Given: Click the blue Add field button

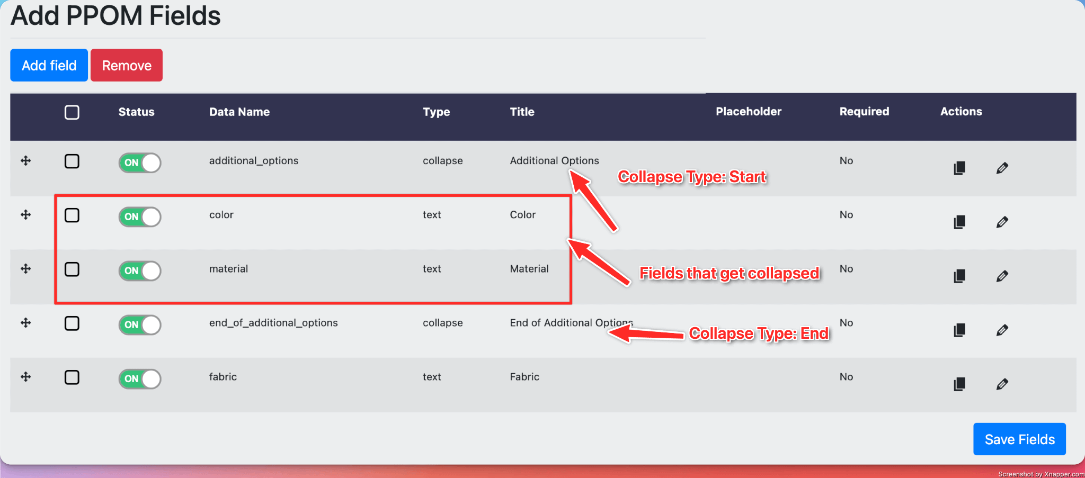Looking at the screenshot, I should [49, 65].
